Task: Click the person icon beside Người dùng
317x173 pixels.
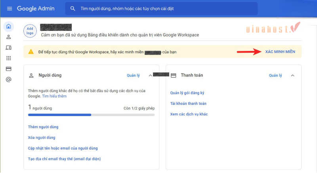Action: click(31, 76)
